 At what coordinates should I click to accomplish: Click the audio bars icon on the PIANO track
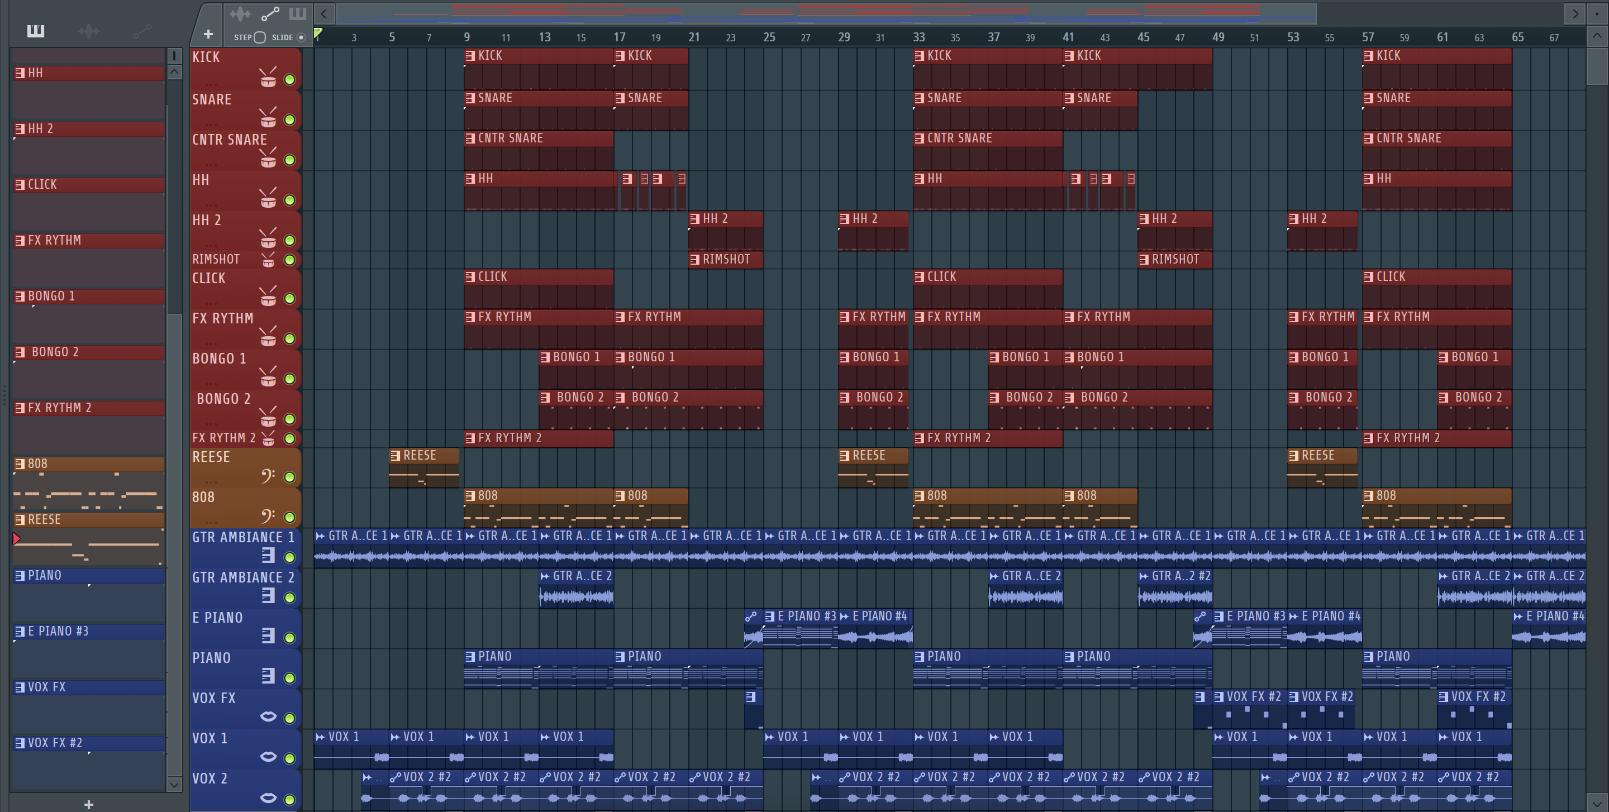coord(268,676)
